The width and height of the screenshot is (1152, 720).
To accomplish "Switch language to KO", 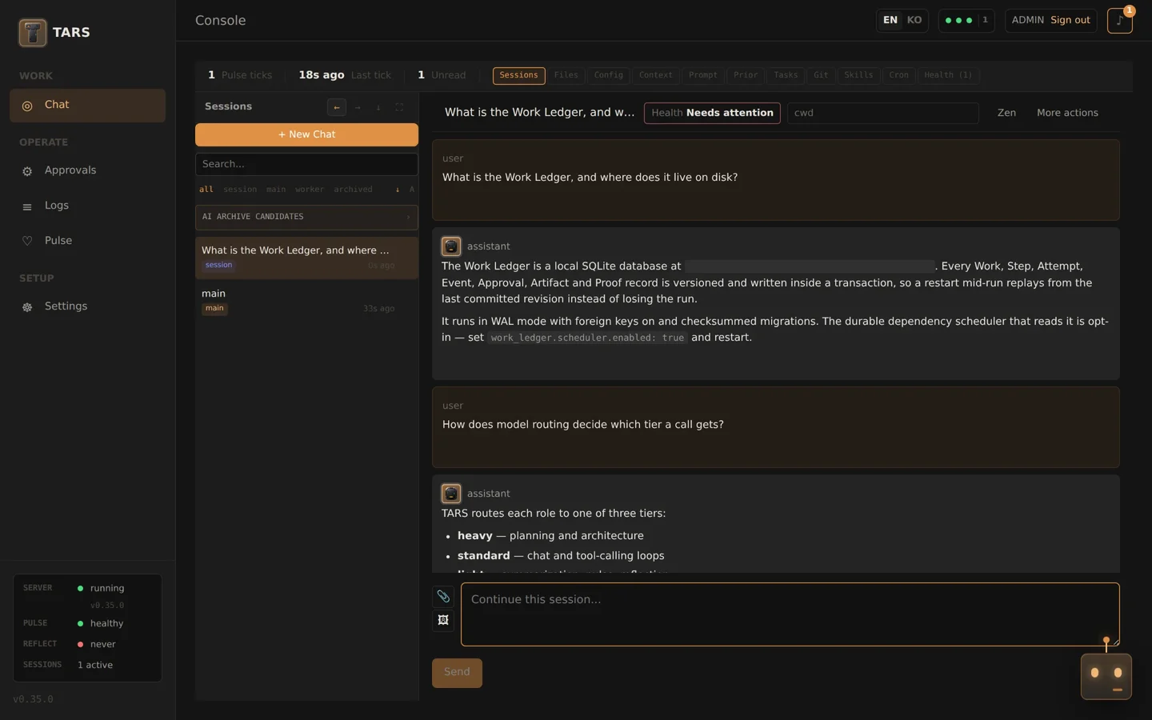I will click(x=914, y=20).
